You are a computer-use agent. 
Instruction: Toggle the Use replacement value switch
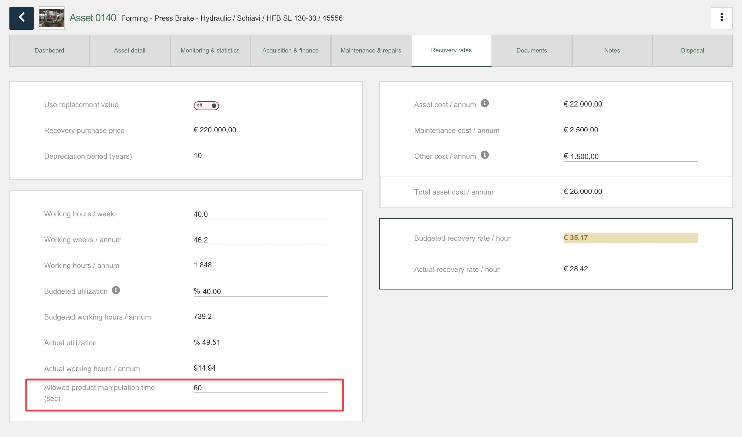point(206,106)
